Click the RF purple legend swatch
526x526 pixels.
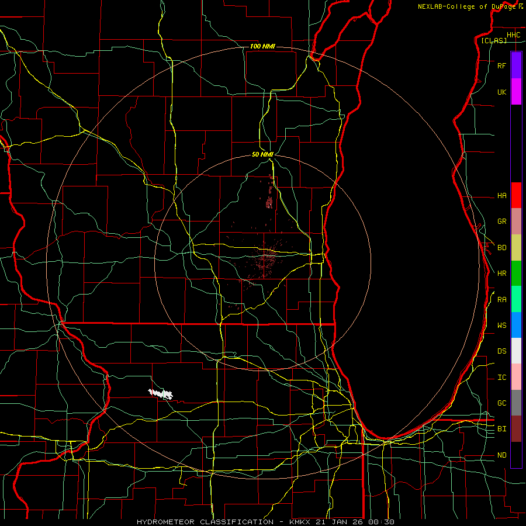click(516, 65)
